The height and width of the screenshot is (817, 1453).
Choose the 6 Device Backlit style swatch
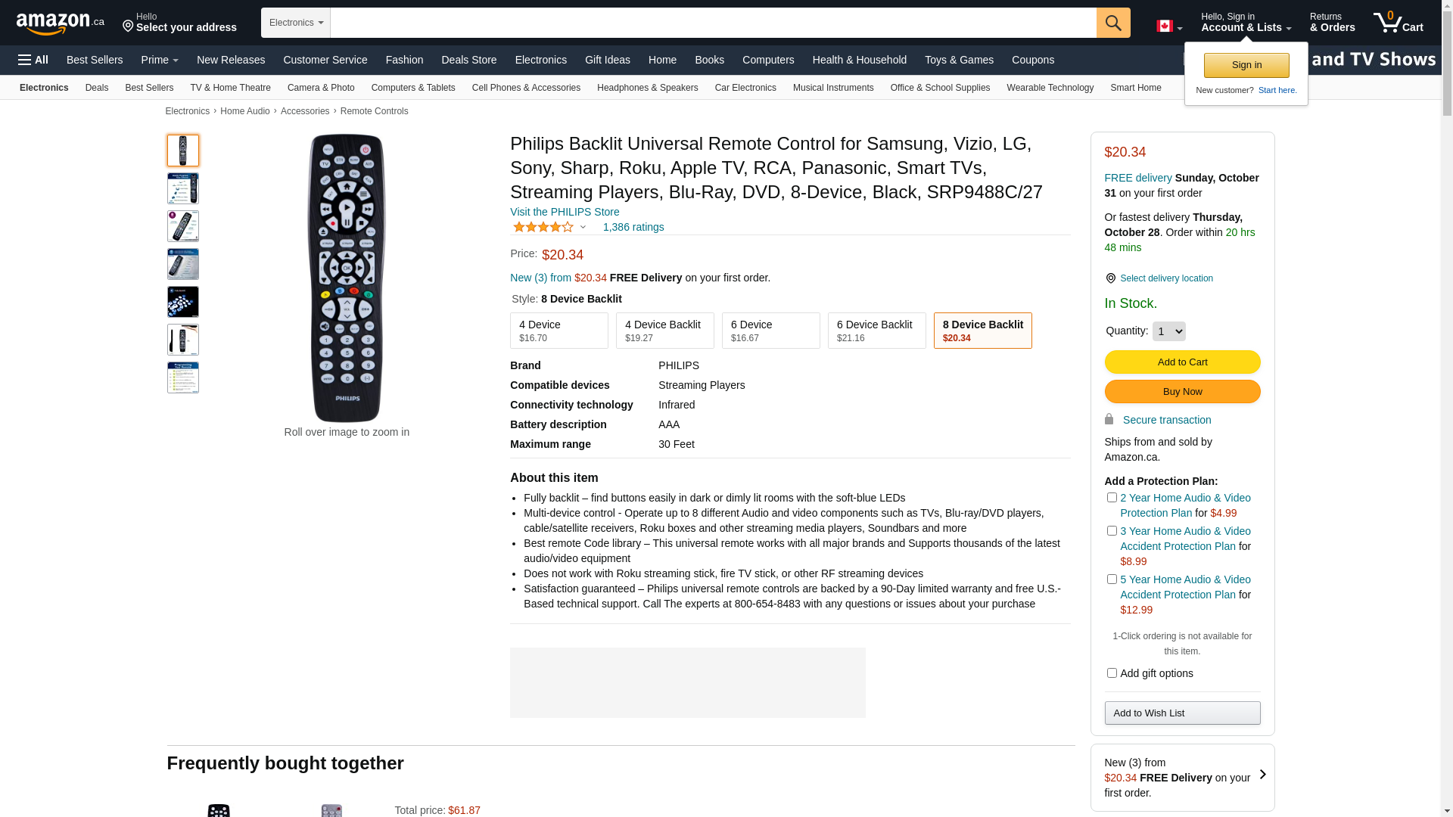click(876, 331)
